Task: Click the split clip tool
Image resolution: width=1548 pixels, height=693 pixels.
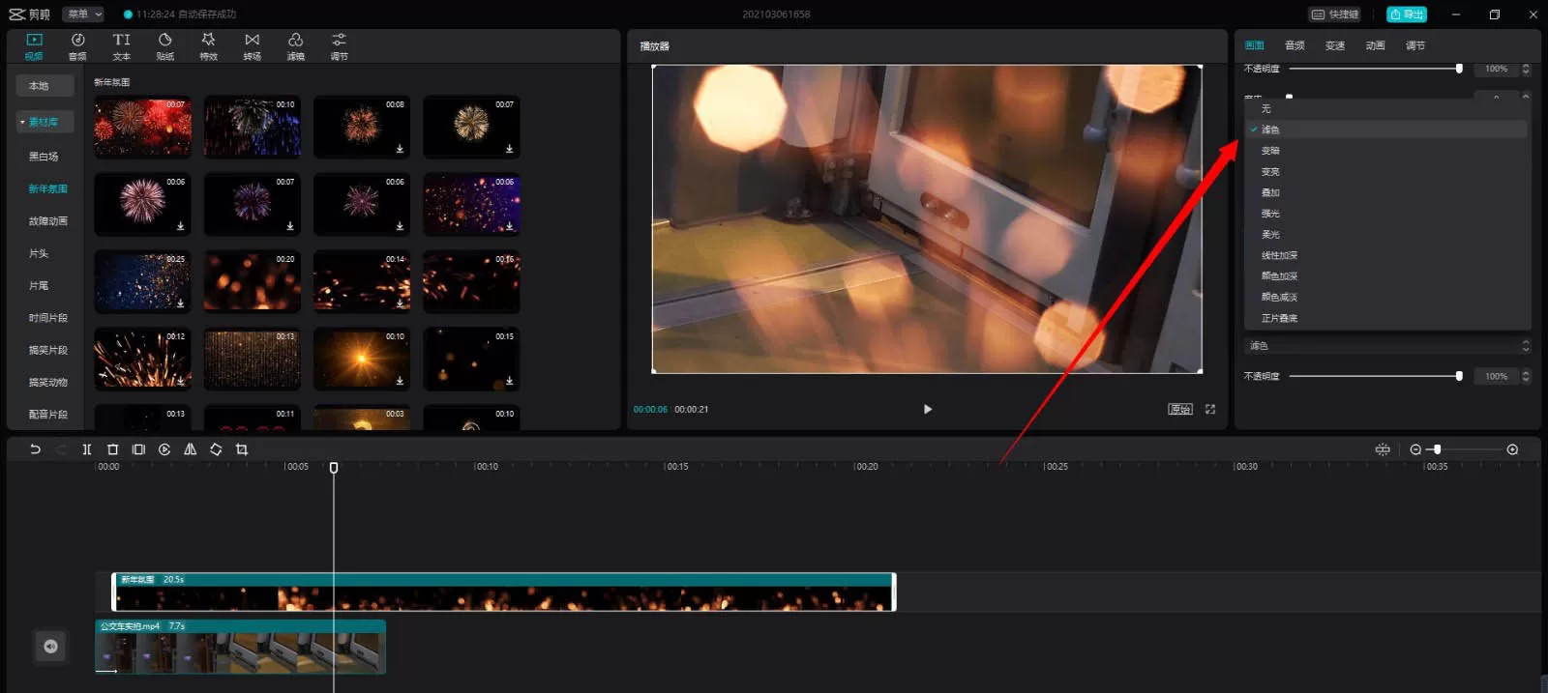Action: 87,449
